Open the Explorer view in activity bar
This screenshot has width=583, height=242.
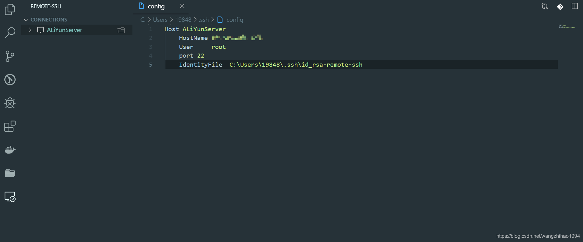[x=10, y=9]
